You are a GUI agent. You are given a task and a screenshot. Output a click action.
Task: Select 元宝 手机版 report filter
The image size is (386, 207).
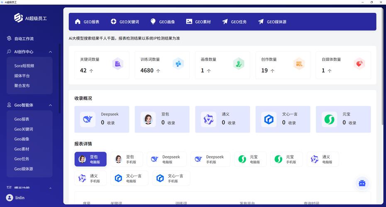click(286, 159)
